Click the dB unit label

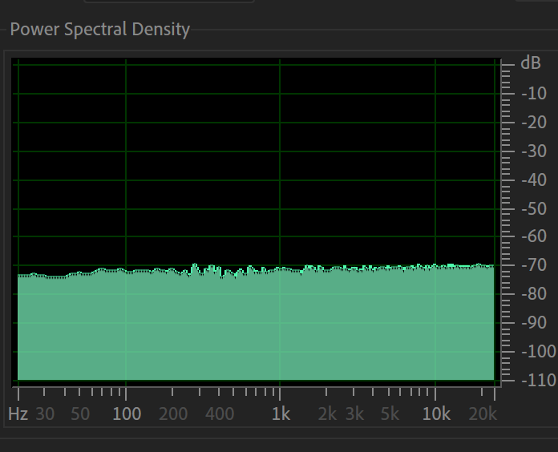pyautogui.click(x=531, y=63)
